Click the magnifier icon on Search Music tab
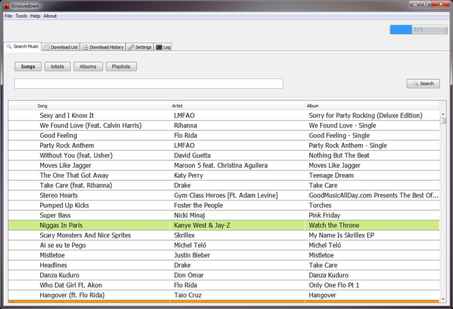 [x=9, y=46]
